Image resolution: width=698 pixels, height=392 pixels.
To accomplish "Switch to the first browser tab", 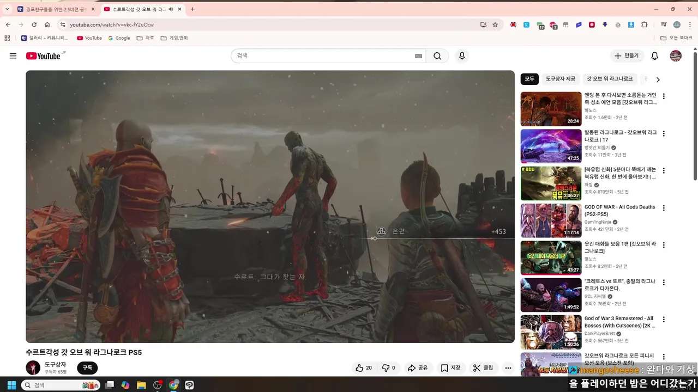I will pyautogui.click(x=55, y=9).
